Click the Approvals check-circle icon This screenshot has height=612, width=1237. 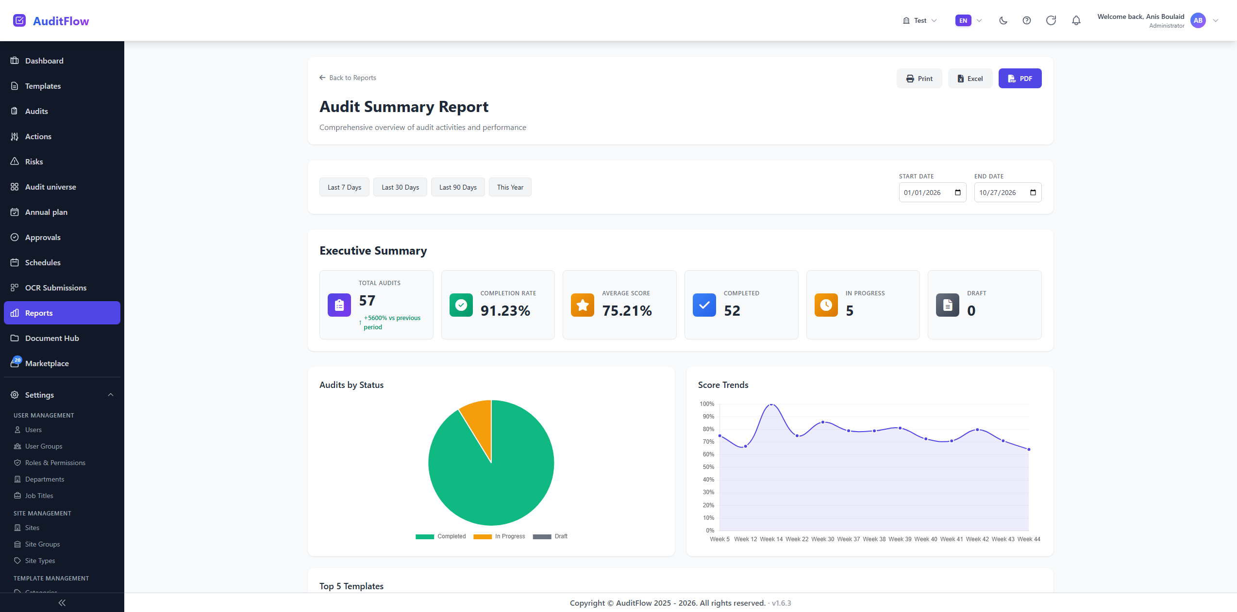pos(15,237)
